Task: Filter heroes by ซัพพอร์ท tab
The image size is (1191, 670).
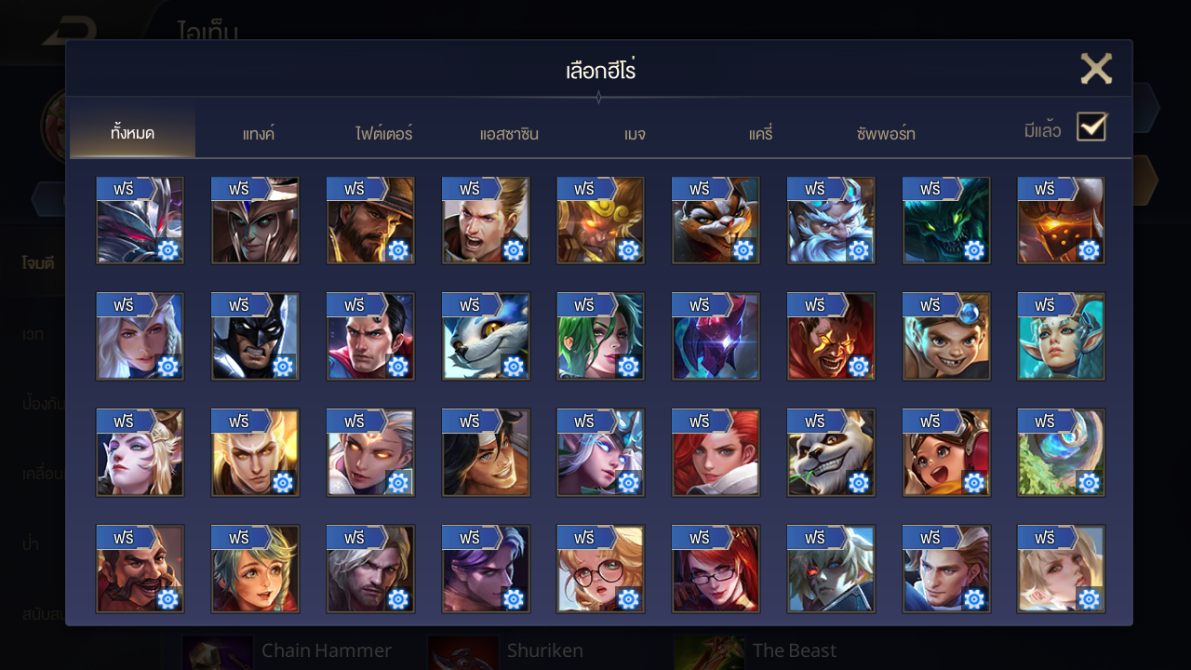Action: pyautogui.click(x=886, y=134)
